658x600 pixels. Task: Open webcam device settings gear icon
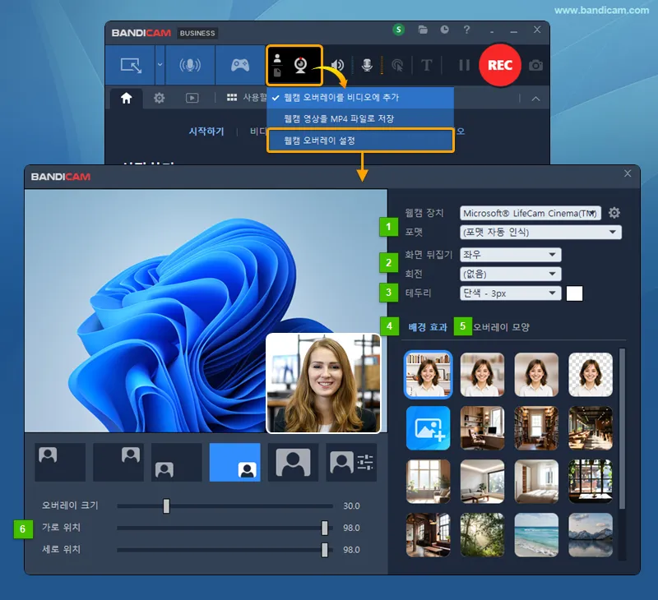614,213
